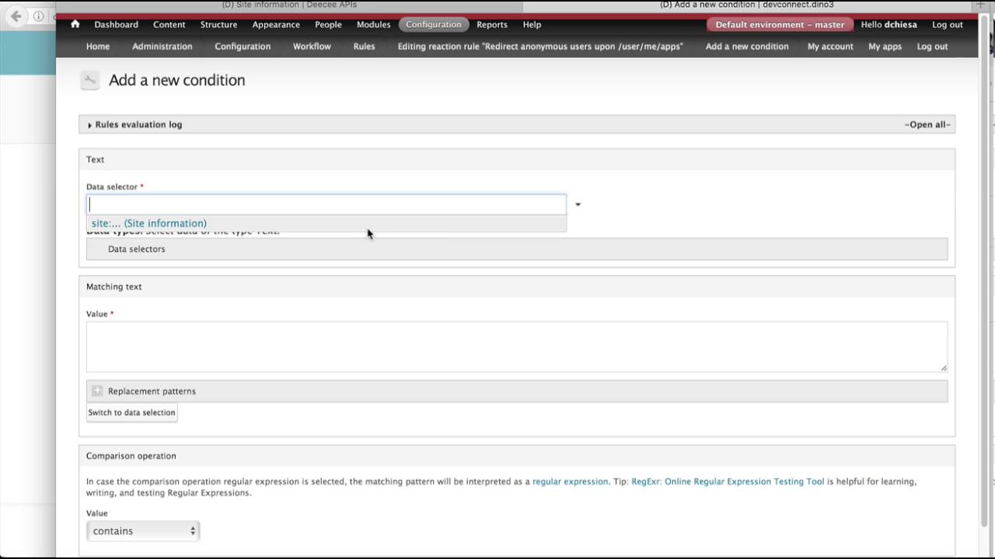The height and width of the screenshot is (559, 995).
Task: Open the Structure admin menu
Action: point(218,24)
